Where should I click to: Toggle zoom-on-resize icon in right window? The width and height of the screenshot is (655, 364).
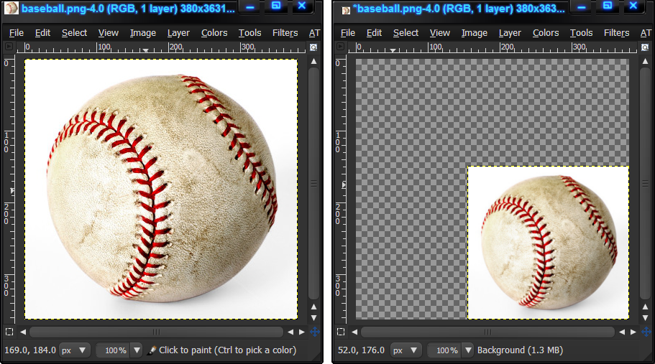click(645, 47)
